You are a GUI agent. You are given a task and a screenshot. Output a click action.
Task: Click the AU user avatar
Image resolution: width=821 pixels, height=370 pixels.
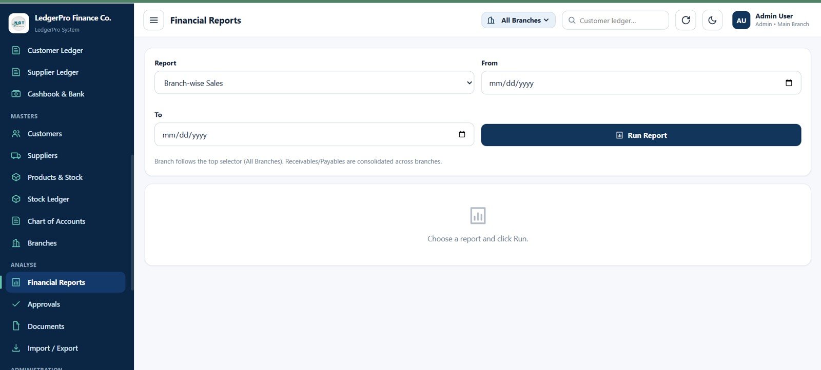coord(741,20)
